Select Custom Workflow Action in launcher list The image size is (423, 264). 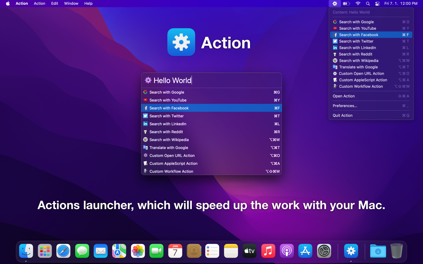(211, 171)
